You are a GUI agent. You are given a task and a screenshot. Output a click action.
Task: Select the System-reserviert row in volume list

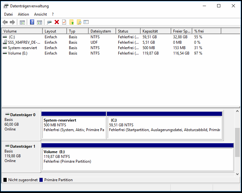tap(22, 48)
